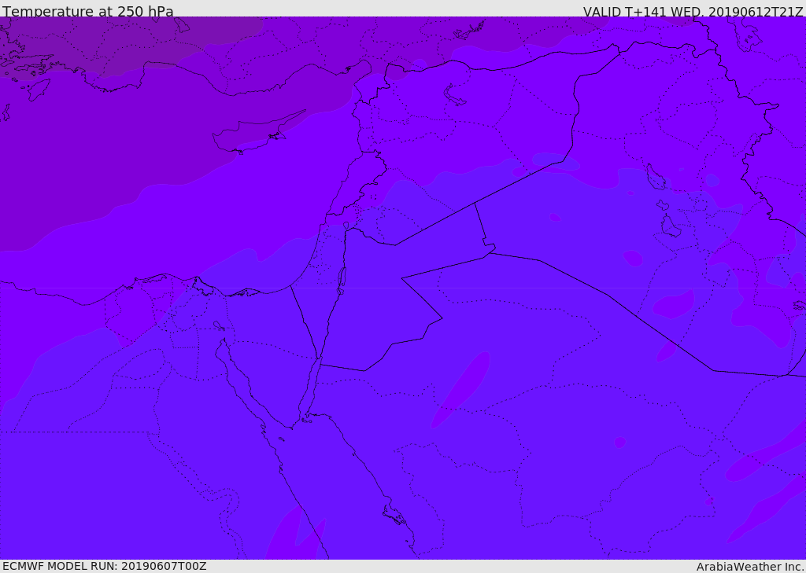Click the 'VALID T+141 WED. 20190612T21Z' label
This screenshot has width=806, height=573.
click(693, 12)
